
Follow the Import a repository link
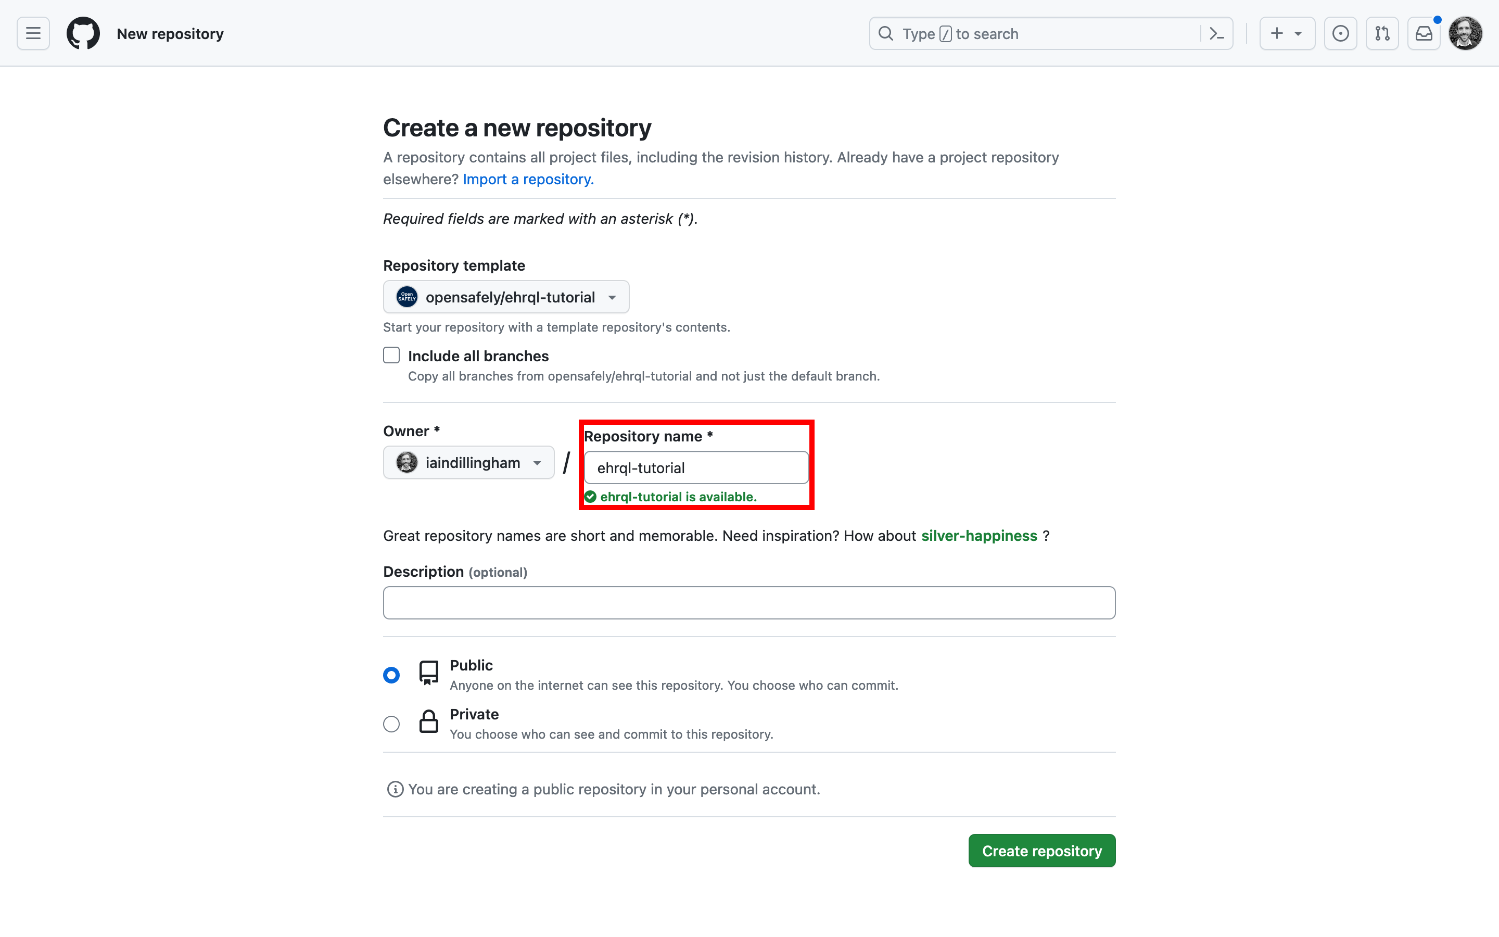click(527, 179)
